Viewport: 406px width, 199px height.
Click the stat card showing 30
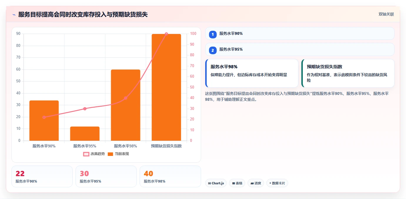[x=106, y=176]
